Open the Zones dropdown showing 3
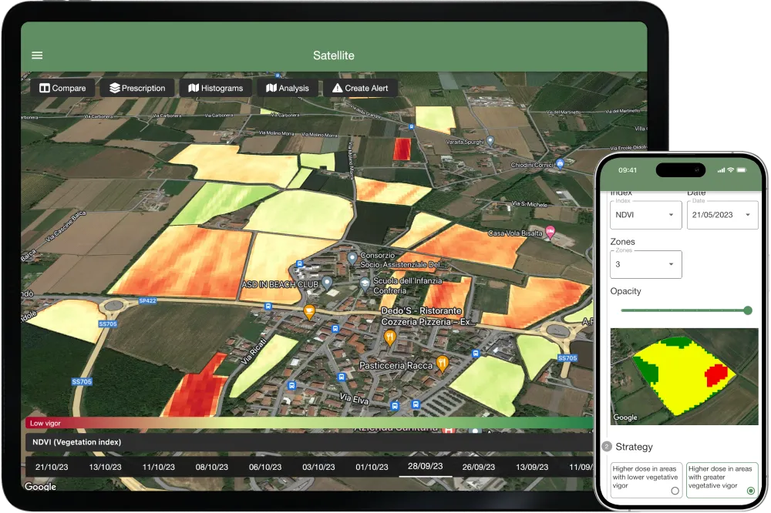The width and height of the screenshot is (771, 513). (645, 264)
